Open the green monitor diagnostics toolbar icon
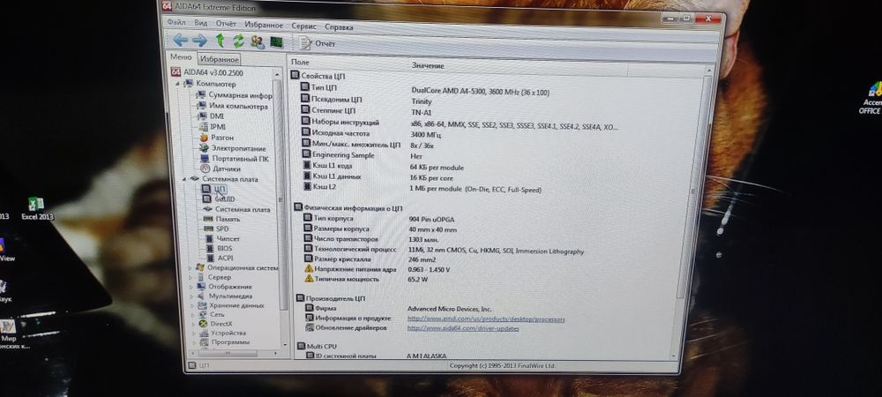 click(276, 42)
